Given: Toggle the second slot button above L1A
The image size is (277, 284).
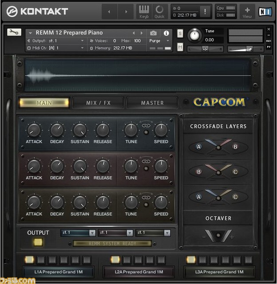Looking at the screenshot, I should [x=41, y=260].
